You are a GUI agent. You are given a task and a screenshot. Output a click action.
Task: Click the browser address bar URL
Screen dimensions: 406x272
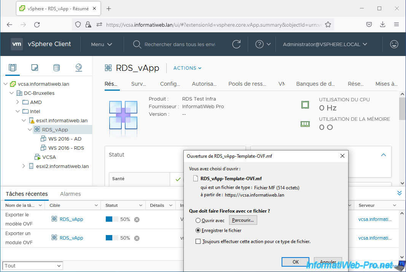214,25
